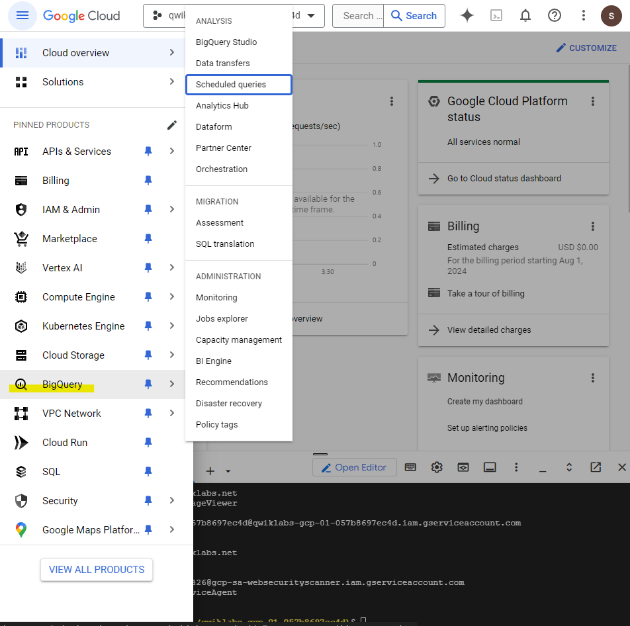630x626 pixels.
Task: Expand Cloud overview submenu arrow
Action: point(172,53)
